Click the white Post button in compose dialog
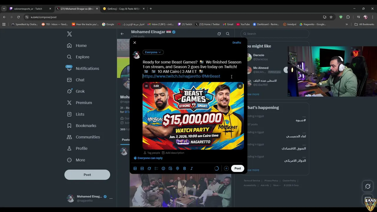The width and height of the screenshot is (377, 212). (x=238, y=168)
